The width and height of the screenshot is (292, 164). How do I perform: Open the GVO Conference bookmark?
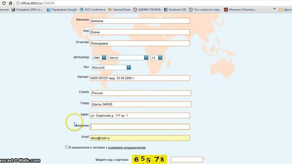pos(92,10)
